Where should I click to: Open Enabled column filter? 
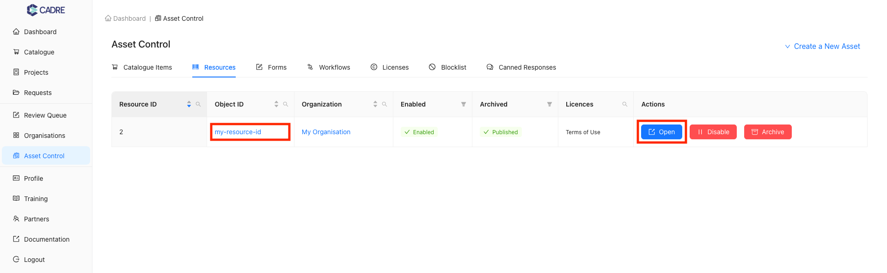point(464,104)
